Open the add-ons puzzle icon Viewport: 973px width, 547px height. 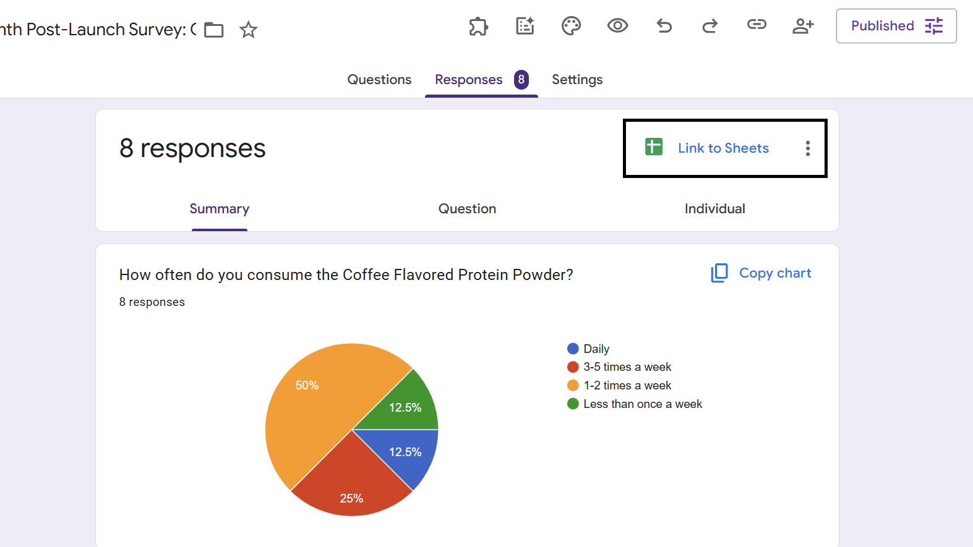tap(478, 26)
